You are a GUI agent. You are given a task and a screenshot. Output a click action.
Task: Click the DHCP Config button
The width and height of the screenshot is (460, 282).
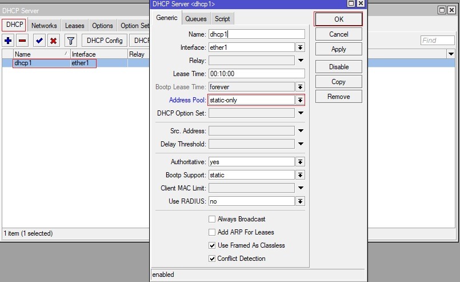(105, 41)
